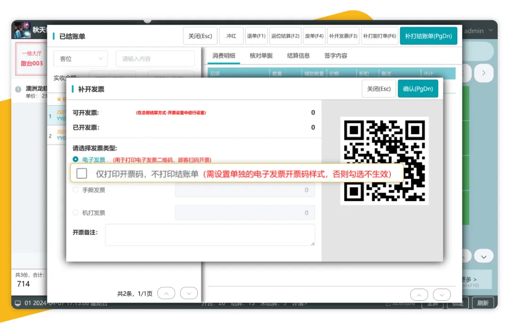
Task: Click the user avatar picture
Action: pos(22,30)
